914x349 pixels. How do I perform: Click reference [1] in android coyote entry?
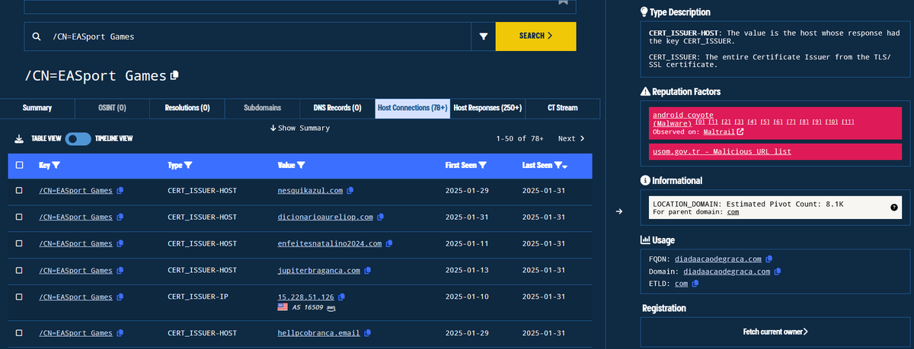pos(712,122)
